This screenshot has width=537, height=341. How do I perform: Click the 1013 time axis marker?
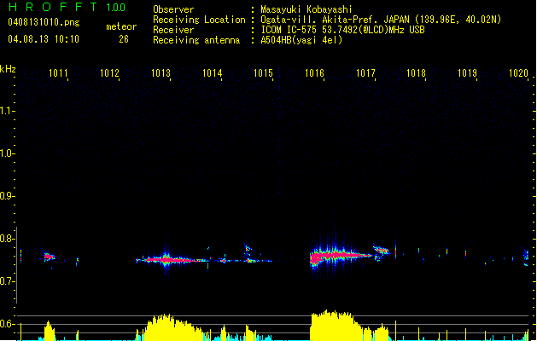pos(161,73)
